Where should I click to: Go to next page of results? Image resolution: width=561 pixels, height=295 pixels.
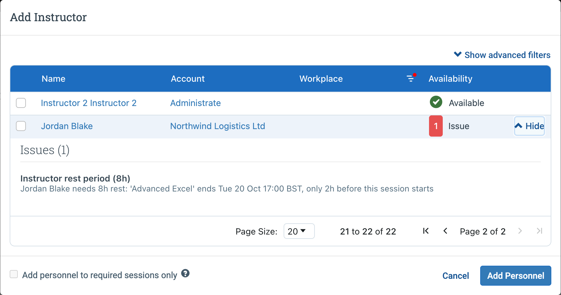pos(520,231)
